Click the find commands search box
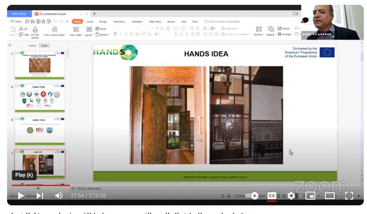The width and height of the screenshot is (367, 214). tap(222, 22)
